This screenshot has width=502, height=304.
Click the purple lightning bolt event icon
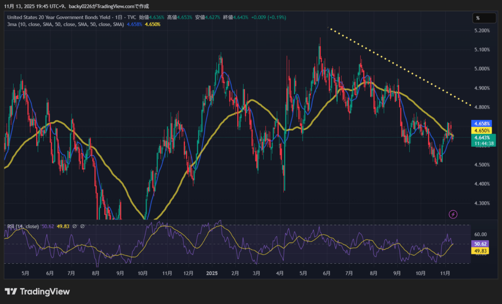(453, 214)
